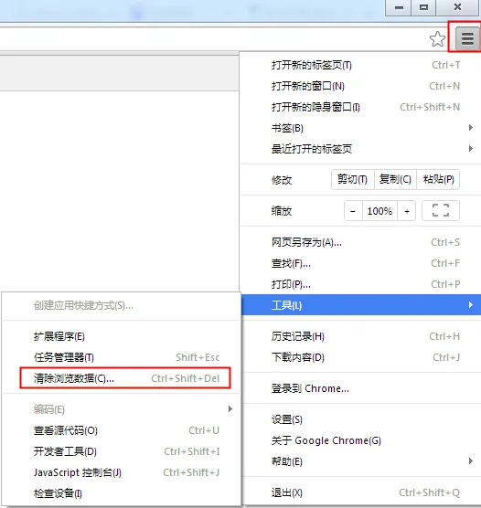481x508 pixels.
Task: Expand the 编码(E) encoding submenu
Action: click(x=122, y=409)
